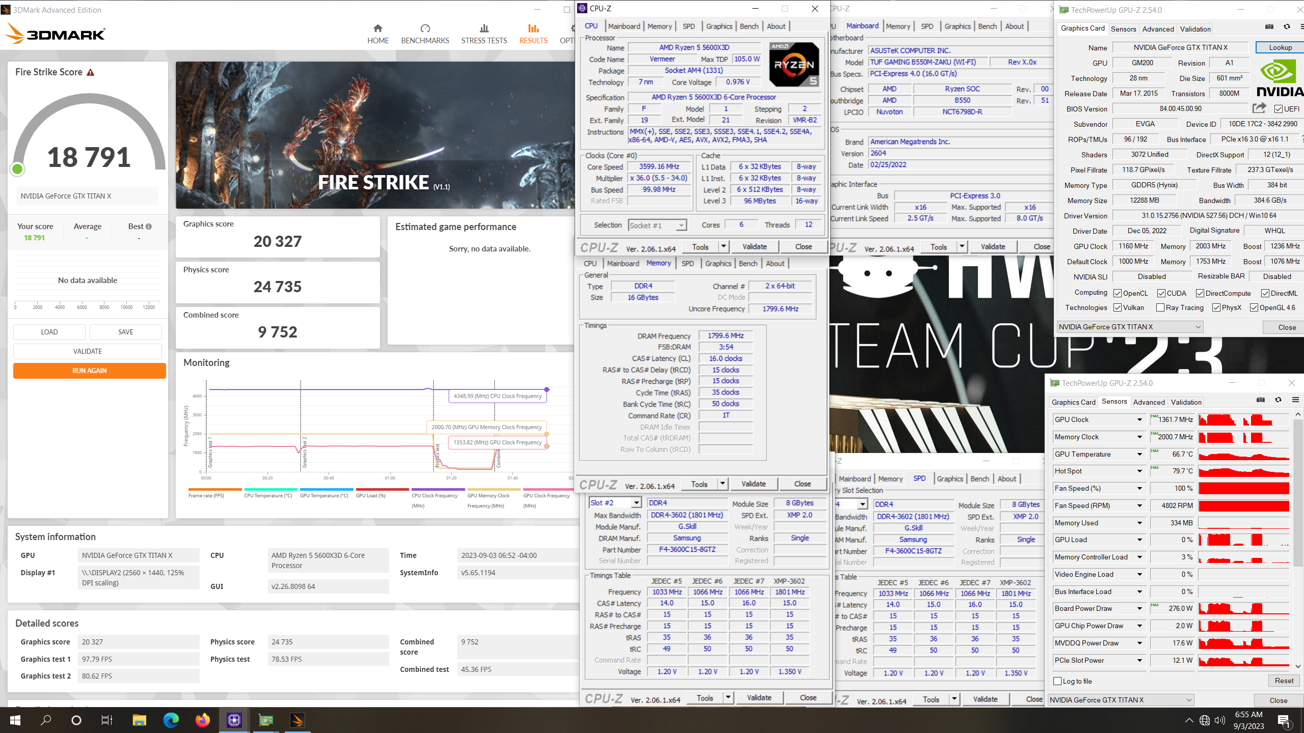Click the Best score info icon

[149, 227]
